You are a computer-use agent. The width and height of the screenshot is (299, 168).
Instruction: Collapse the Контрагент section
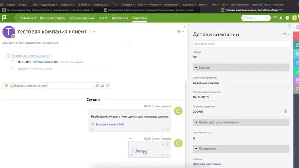pos(241,148)
